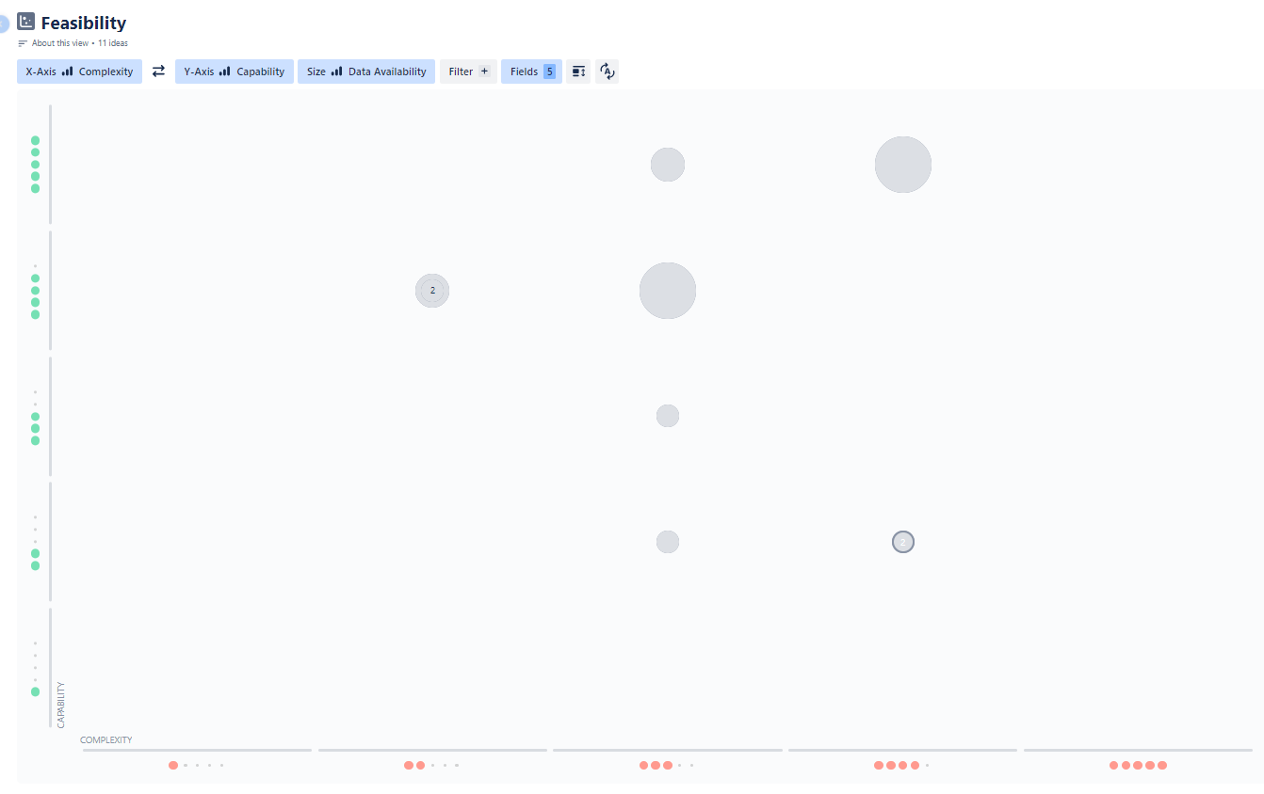Open the Size Data Availability selector
Viewport: 1264px width, 794px height.
click(x=366, y=71)
